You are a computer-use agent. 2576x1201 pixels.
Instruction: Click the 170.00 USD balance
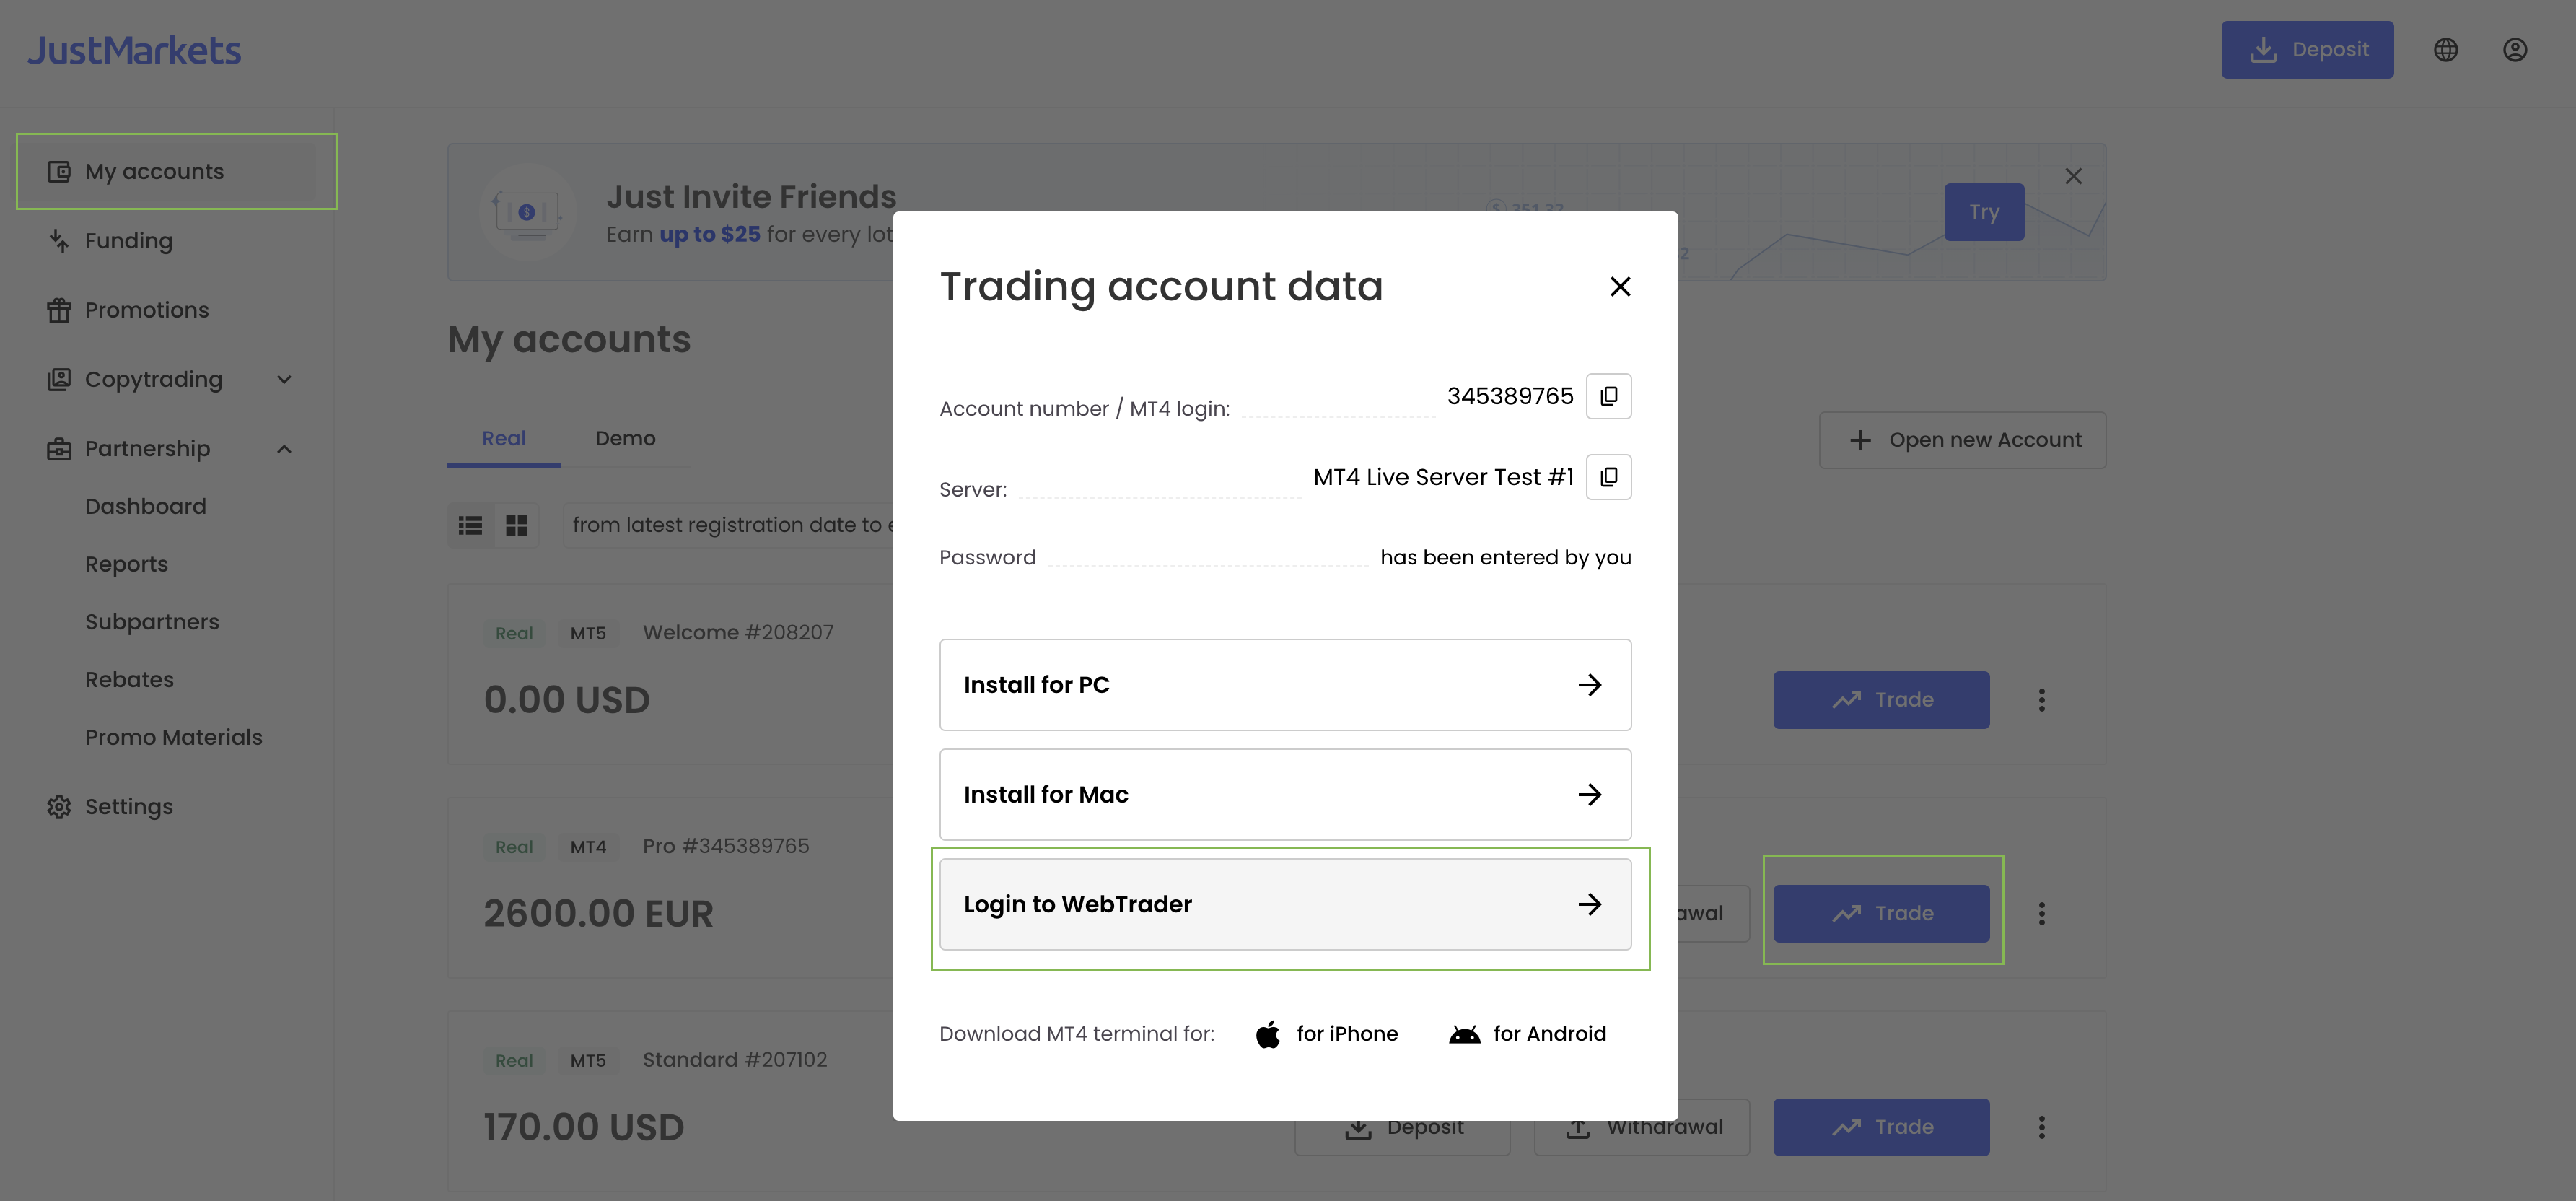584,1127
